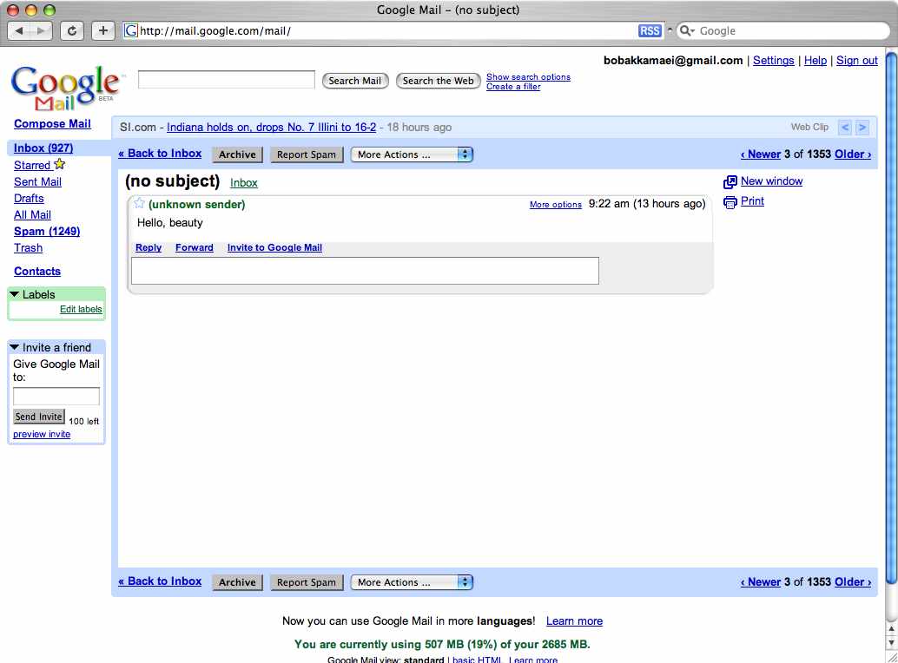This screenshot has width=898, height=663.
Task: Click the New window icon
Action: [730, 182]
